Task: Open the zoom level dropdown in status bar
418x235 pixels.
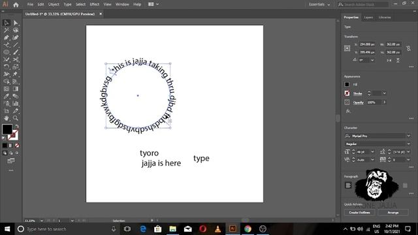Action: [42, 221]
